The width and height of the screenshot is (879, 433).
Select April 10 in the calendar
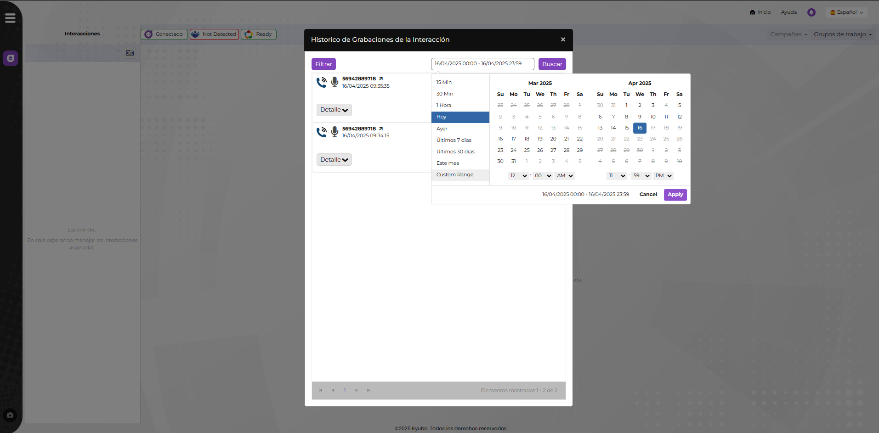pos(653,117)
